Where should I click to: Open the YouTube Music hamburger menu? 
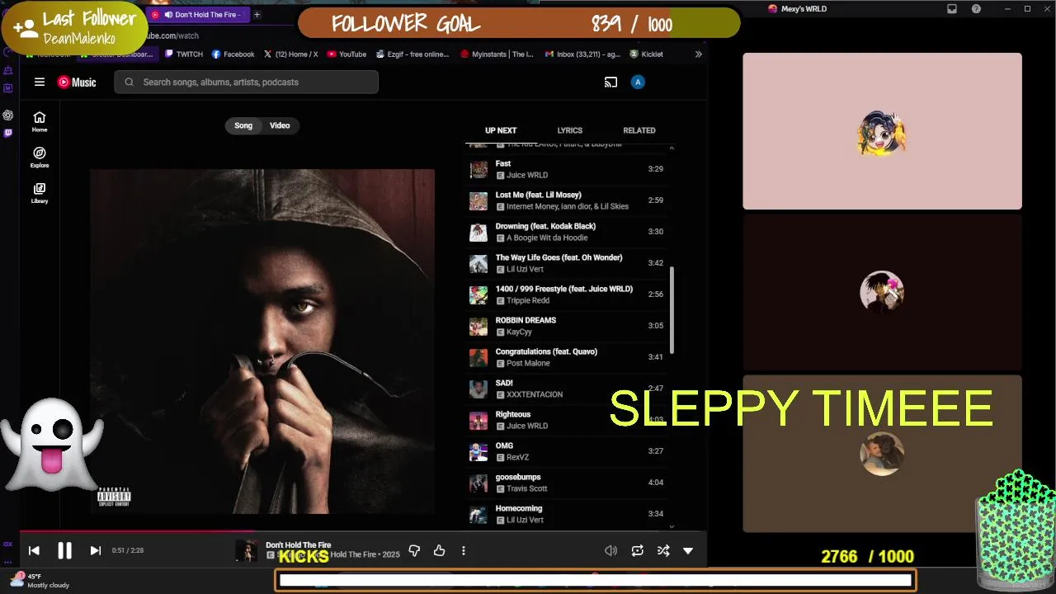point(40,82)
